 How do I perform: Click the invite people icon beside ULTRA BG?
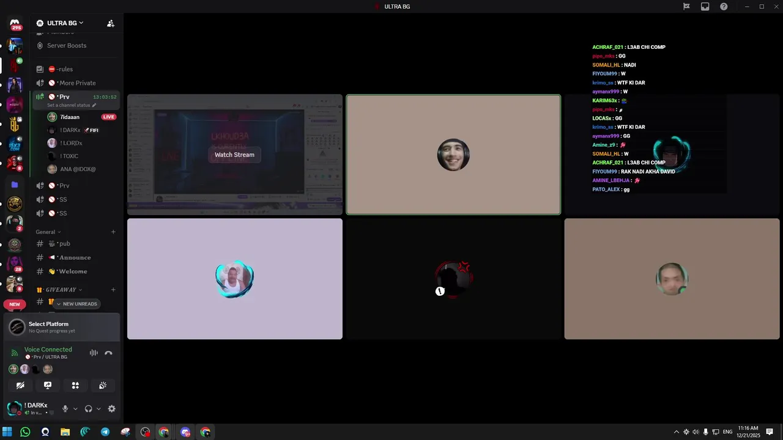(x=111, y=23)
